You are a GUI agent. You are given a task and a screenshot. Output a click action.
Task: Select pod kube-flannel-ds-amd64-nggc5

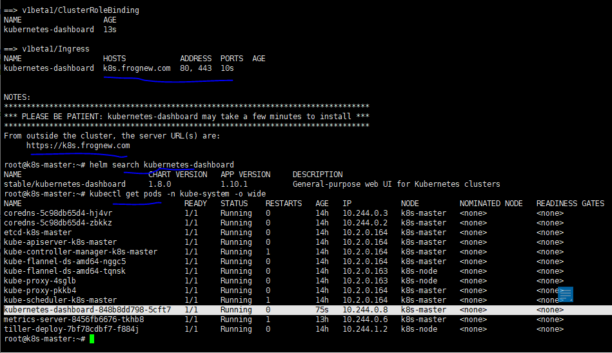tap(64, 262)
